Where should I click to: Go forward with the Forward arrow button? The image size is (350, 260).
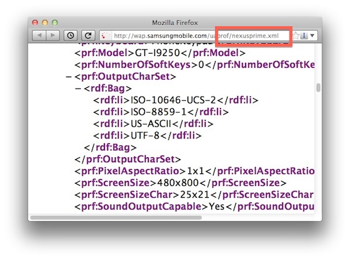pos(53,36)
